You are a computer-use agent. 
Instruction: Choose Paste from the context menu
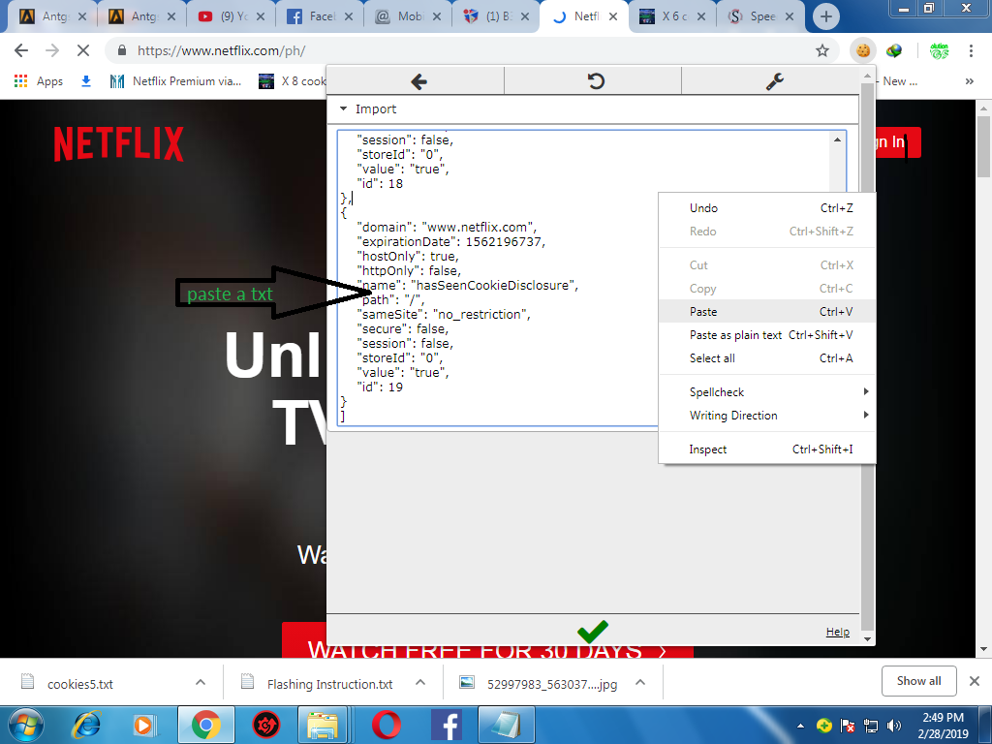point(767,311)
